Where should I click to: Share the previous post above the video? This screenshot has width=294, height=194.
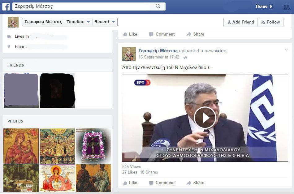click(x=195, y=34)
